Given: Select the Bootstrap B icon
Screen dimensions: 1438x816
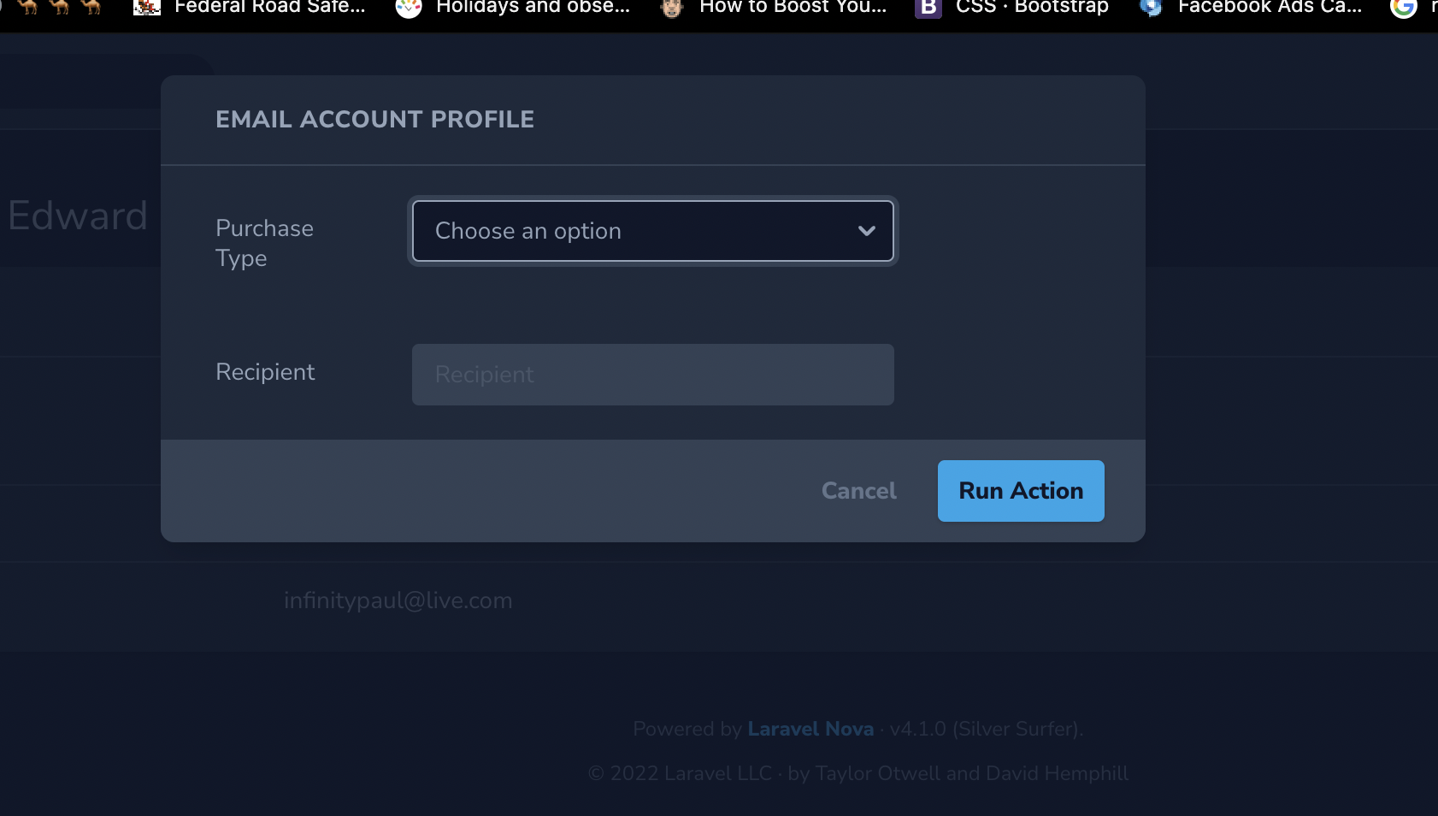Looking at the screenshot, I should tap(928, 8).
